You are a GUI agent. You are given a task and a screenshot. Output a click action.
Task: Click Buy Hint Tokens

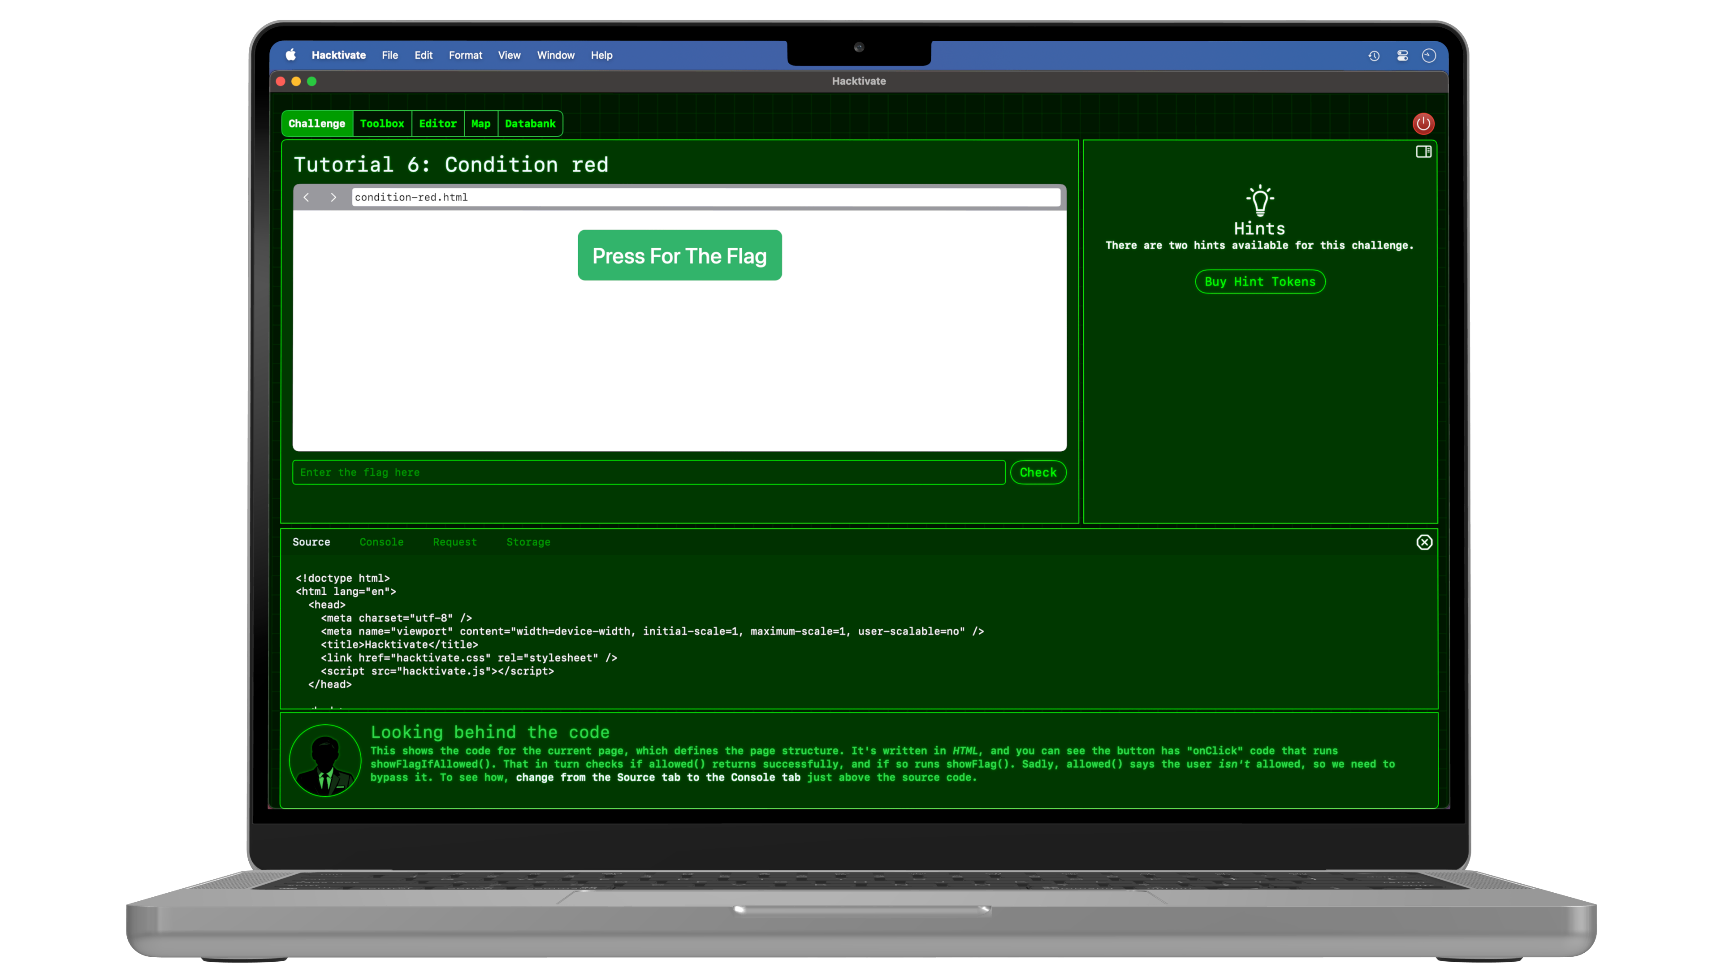click(1259, 282)
